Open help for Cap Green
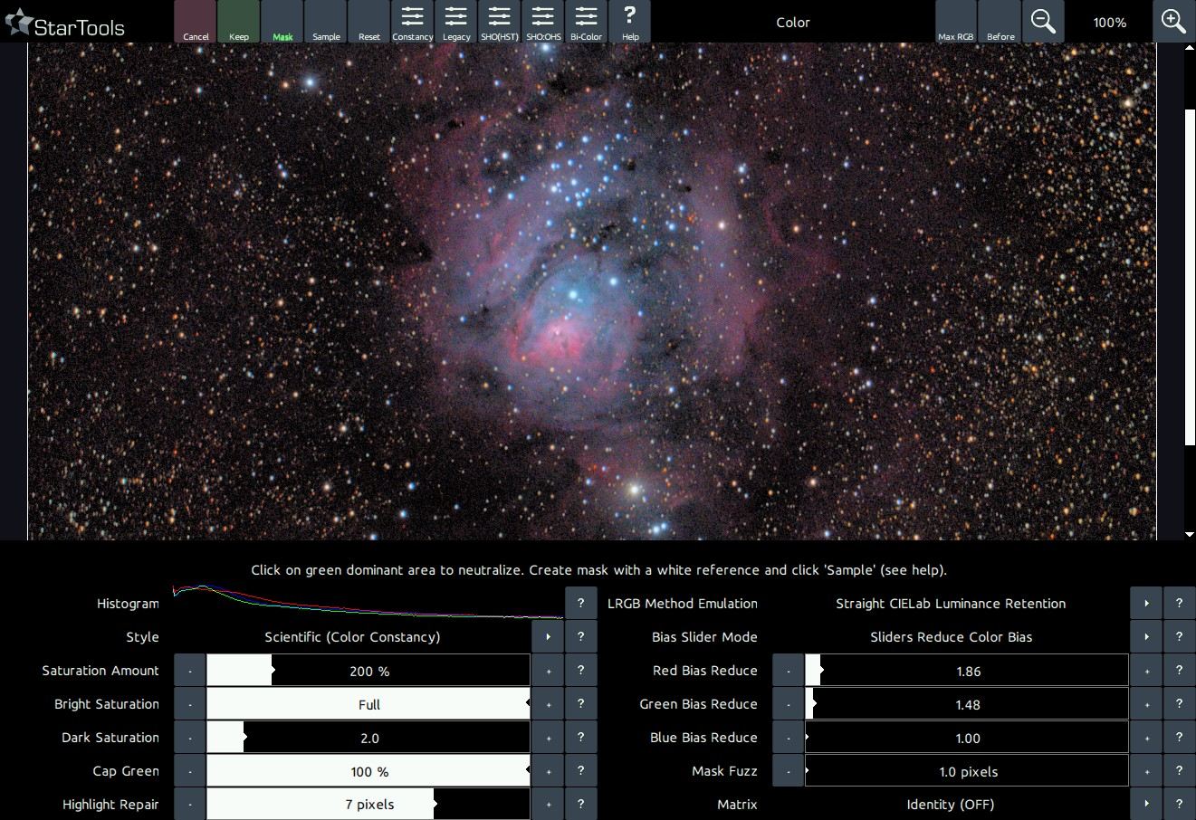Image resolution: width=1196 pixels, height=820 pixels. (580, 771)
